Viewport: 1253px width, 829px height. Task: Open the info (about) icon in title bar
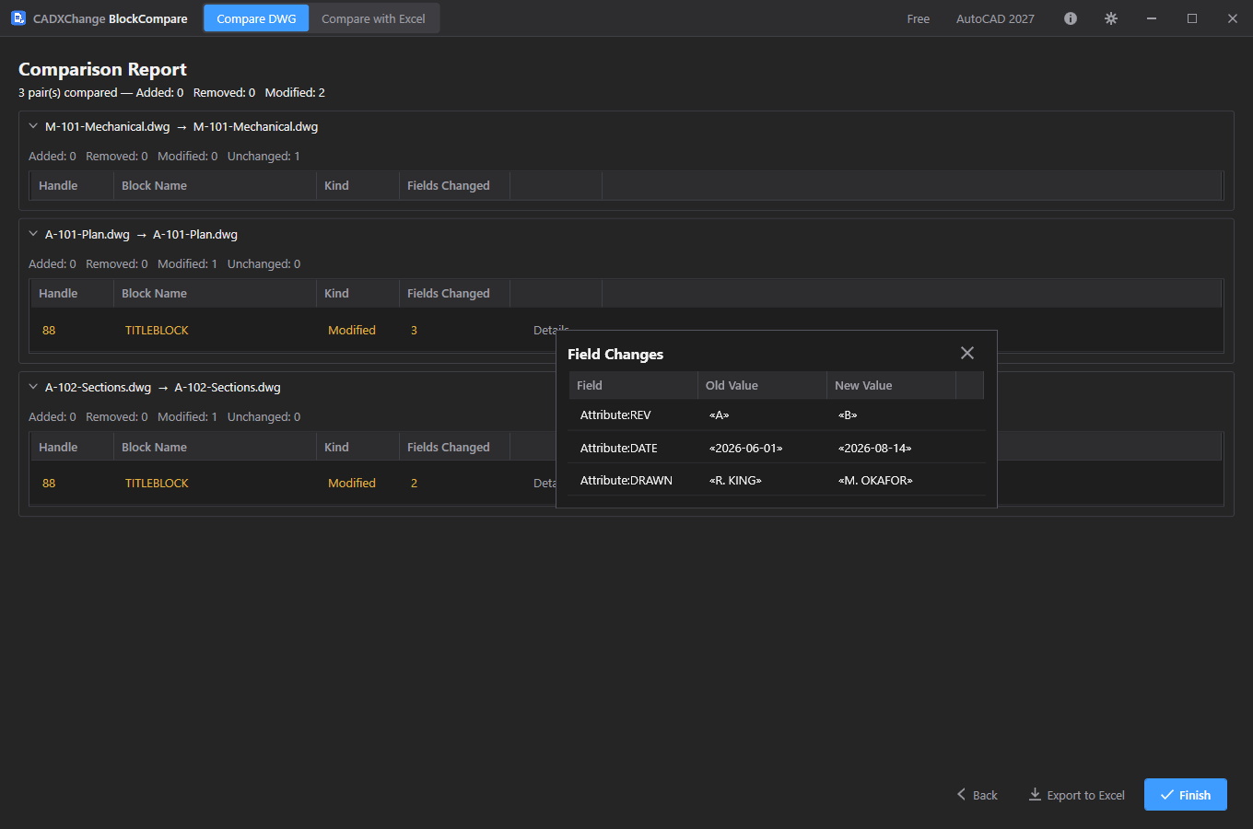click(1071, 18)
